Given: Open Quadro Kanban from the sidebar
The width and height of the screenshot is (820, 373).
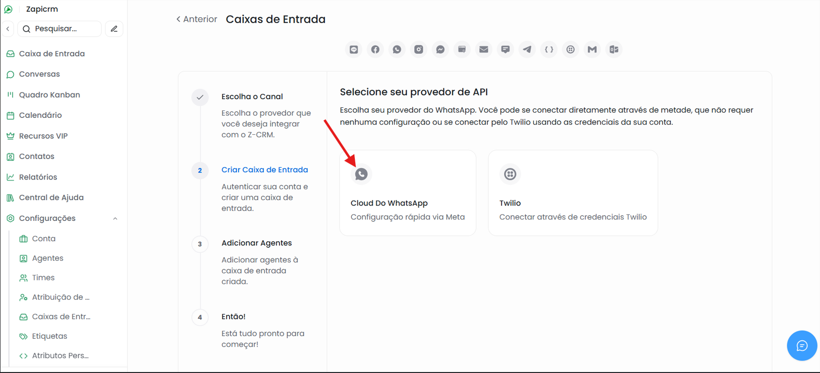Looking at the screenshot, I should (49, 95).
